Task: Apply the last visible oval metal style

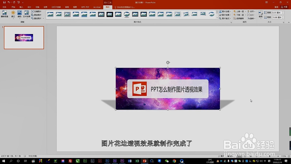Action: coord(212,14)
